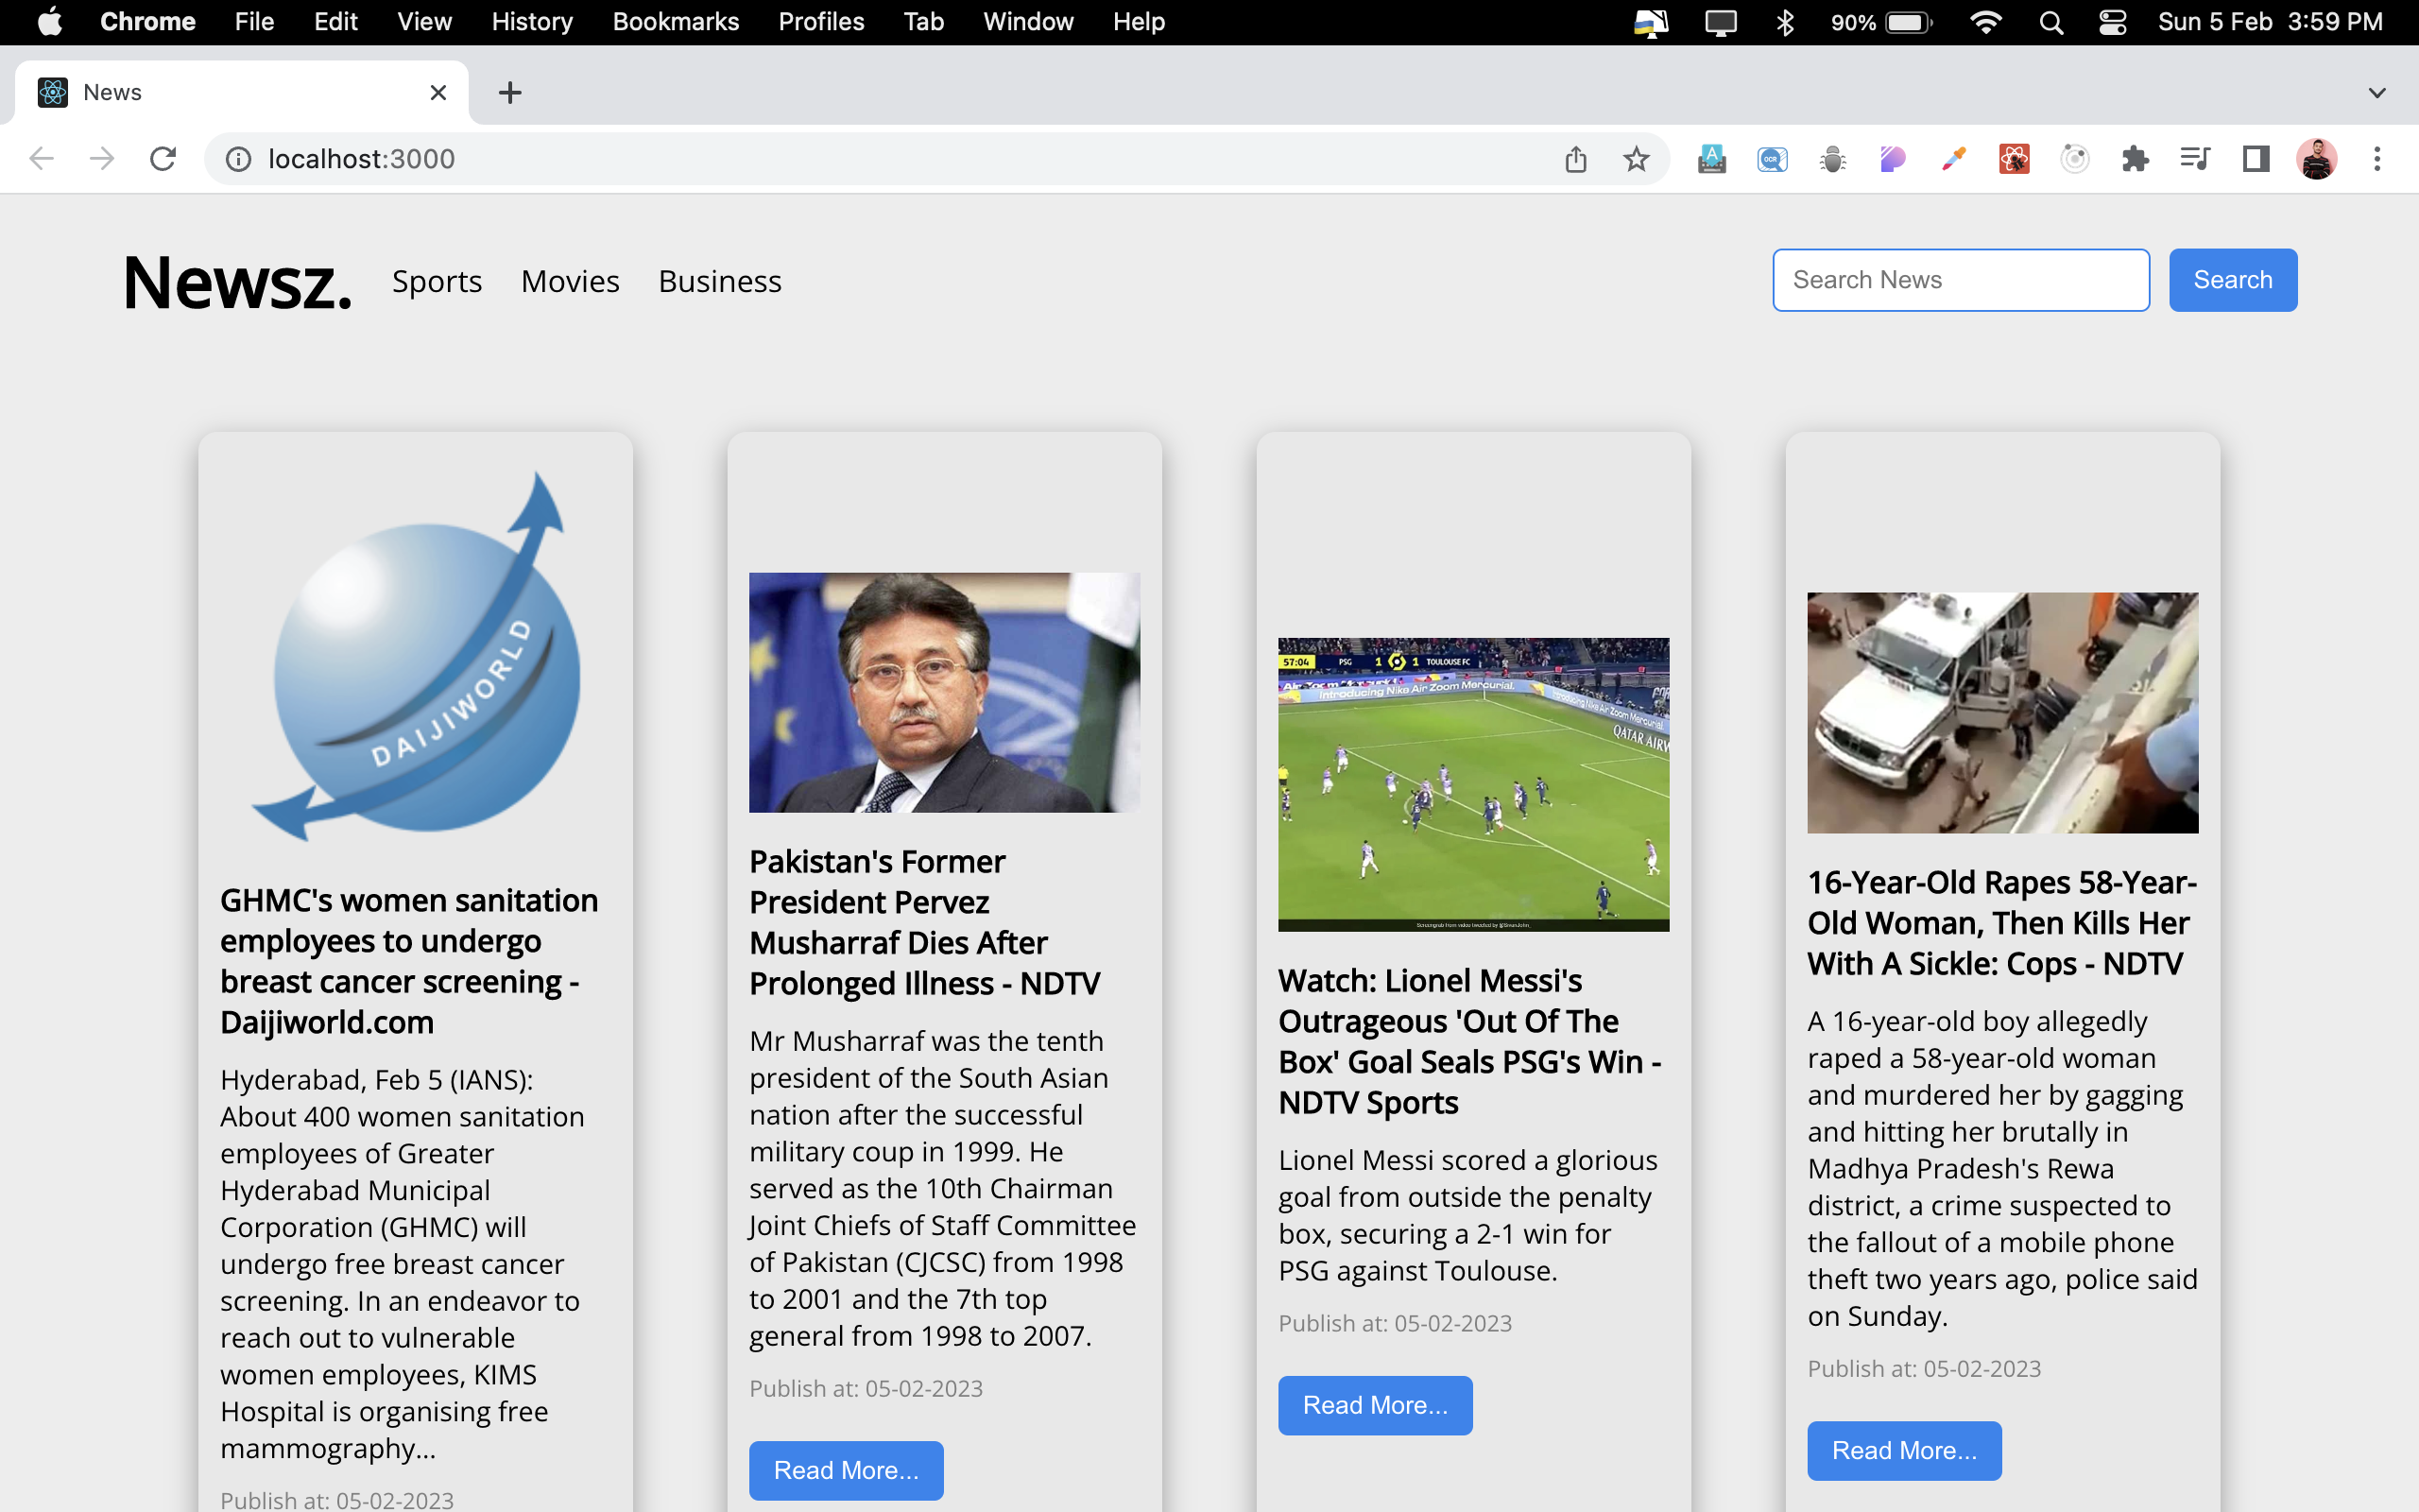Screen dimensions: 2419x1512
Task: Open a new tab with plus button
Action: pos(510,93)
